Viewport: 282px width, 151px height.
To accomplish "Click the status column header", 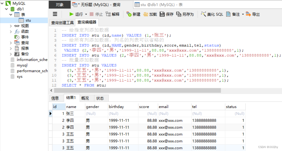I will point(235,107).
